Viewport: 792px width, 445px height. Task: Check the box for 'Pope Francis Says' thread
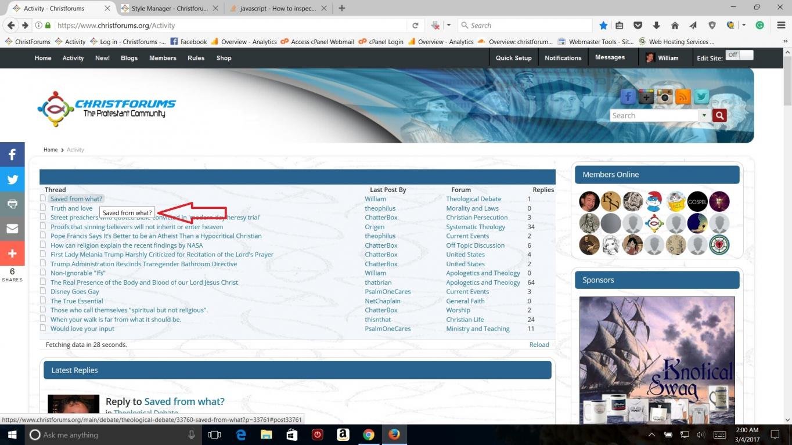point(43,236)
